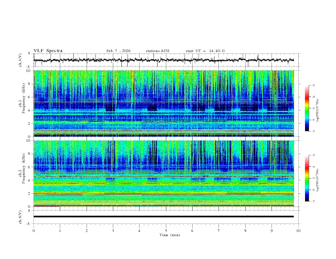The width and height of the screenshot is (336, 259).
Task: Click the ch.1 voltage waveform trace
Action: tap(164, 60)
